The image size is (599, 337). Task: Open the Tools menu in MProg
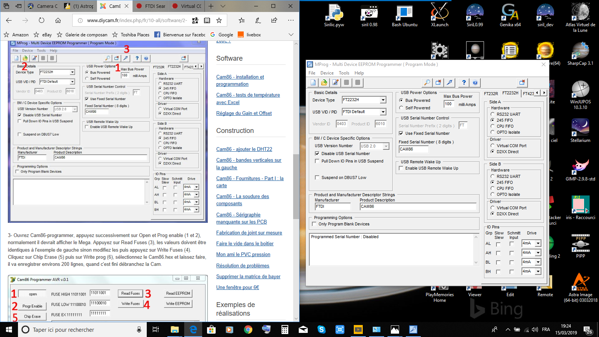pyautogui.click(x=344, y=73)
